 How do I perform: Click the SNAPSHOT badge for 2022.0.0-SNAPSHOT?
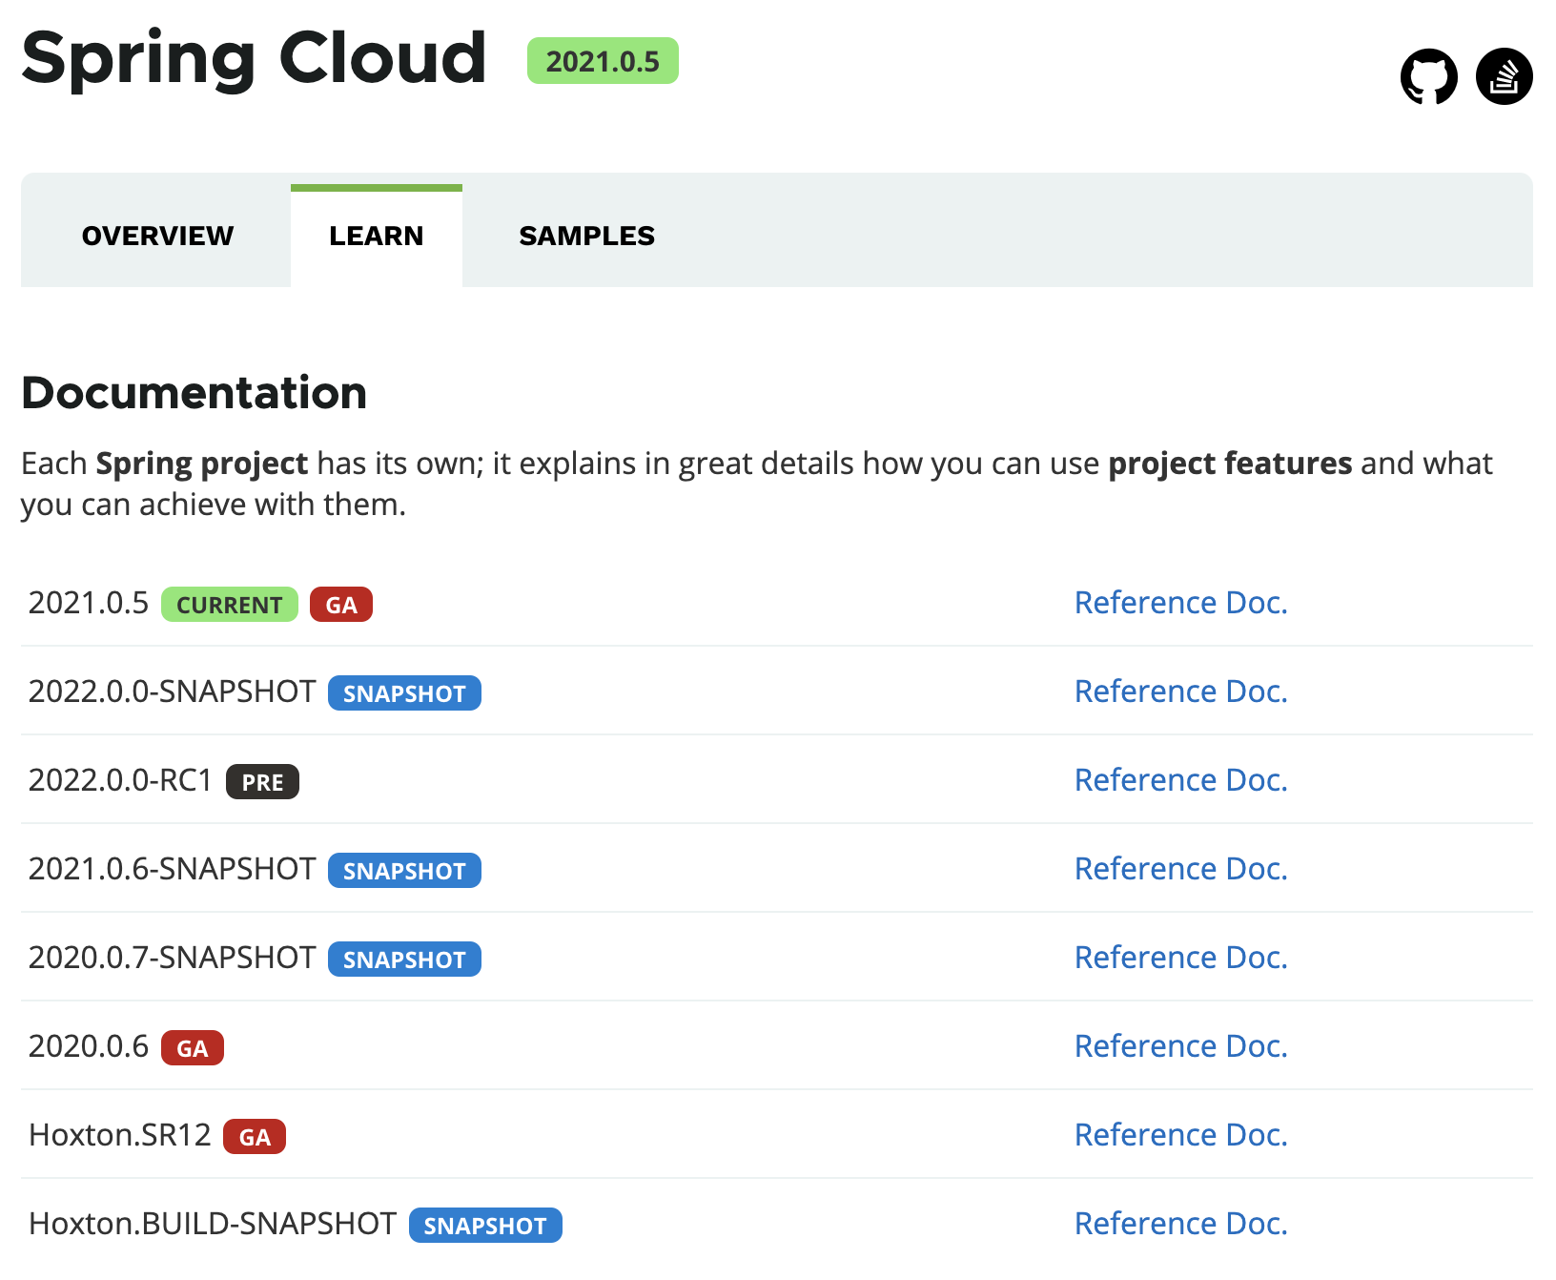point(403,693)
